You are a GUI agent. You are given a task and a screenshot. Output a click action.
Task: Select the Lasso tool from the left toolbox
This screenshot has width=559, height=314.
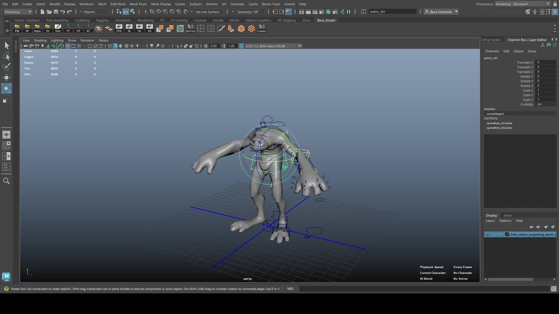6,57
